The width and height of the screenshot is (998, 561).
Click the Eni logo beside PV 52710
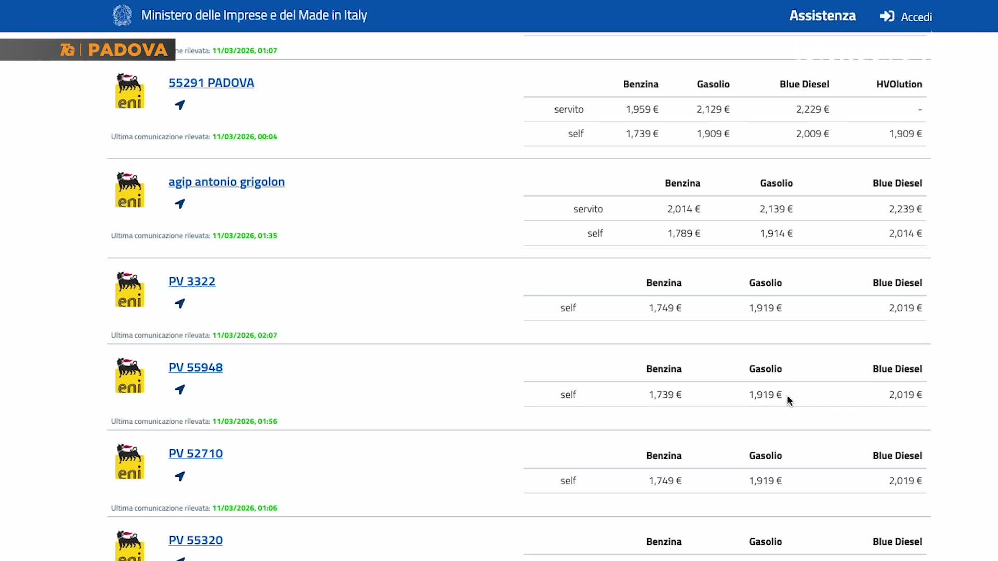coord(129,462)
